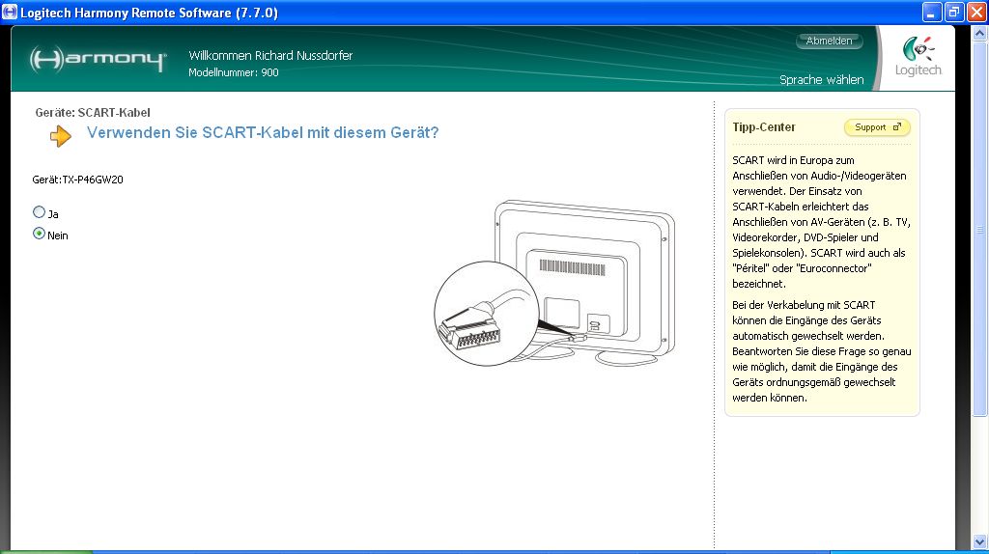989x554 pixels.
Task: Minimize the Harmony Remote Software window
Action: (x=931, y=12)
